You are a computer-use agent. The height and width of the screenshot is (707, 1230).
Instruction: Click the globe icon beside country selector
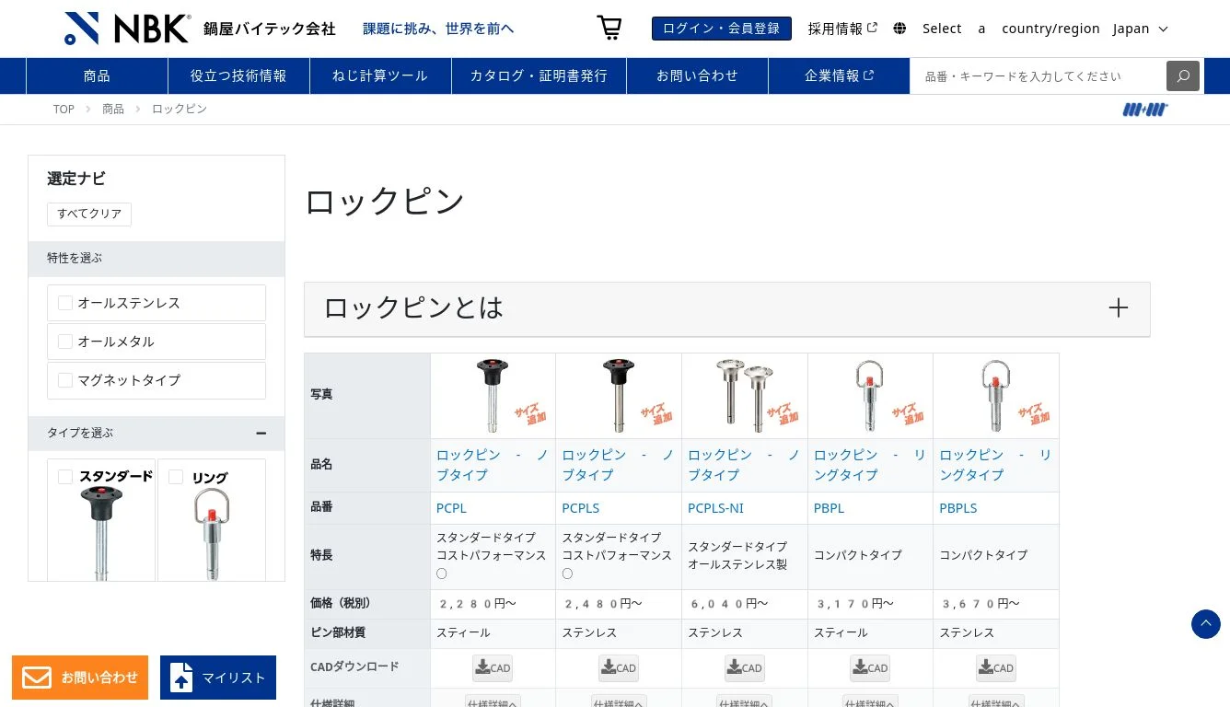click(899, 29)
